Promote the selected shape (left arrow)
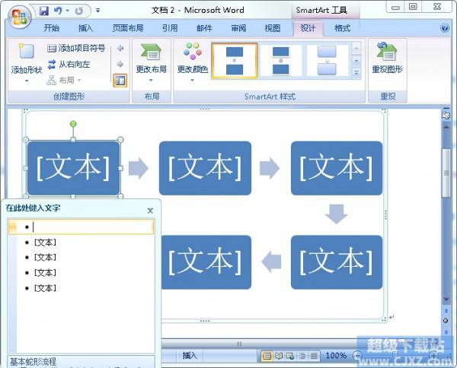The height and width of the screenshot is (368, 457). click(x=120, y=49)
